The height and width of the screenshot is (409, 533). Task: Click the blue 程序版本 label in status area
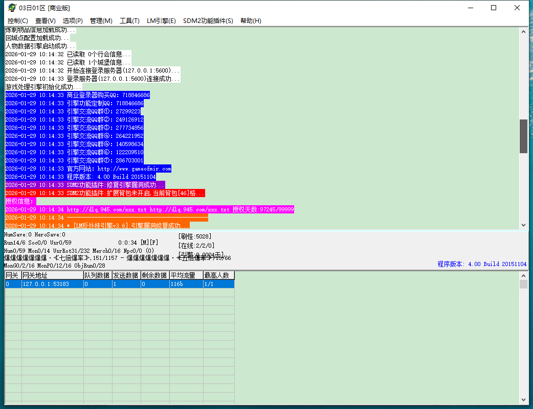482,263
